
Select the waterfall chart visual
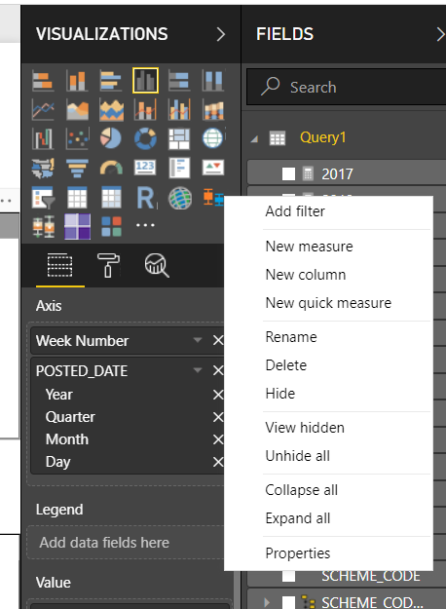click(43, 138)
